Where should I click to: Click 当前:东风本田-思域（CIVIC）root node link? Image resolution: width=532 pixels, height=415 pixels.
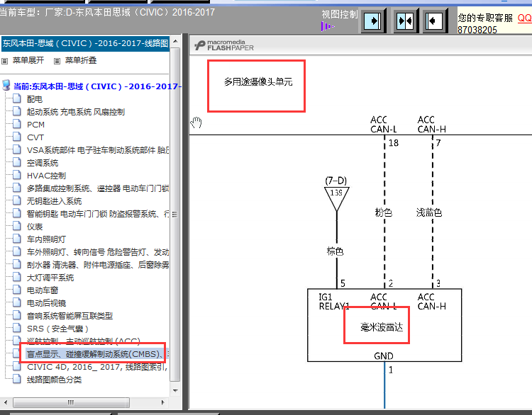pos(97,86)
